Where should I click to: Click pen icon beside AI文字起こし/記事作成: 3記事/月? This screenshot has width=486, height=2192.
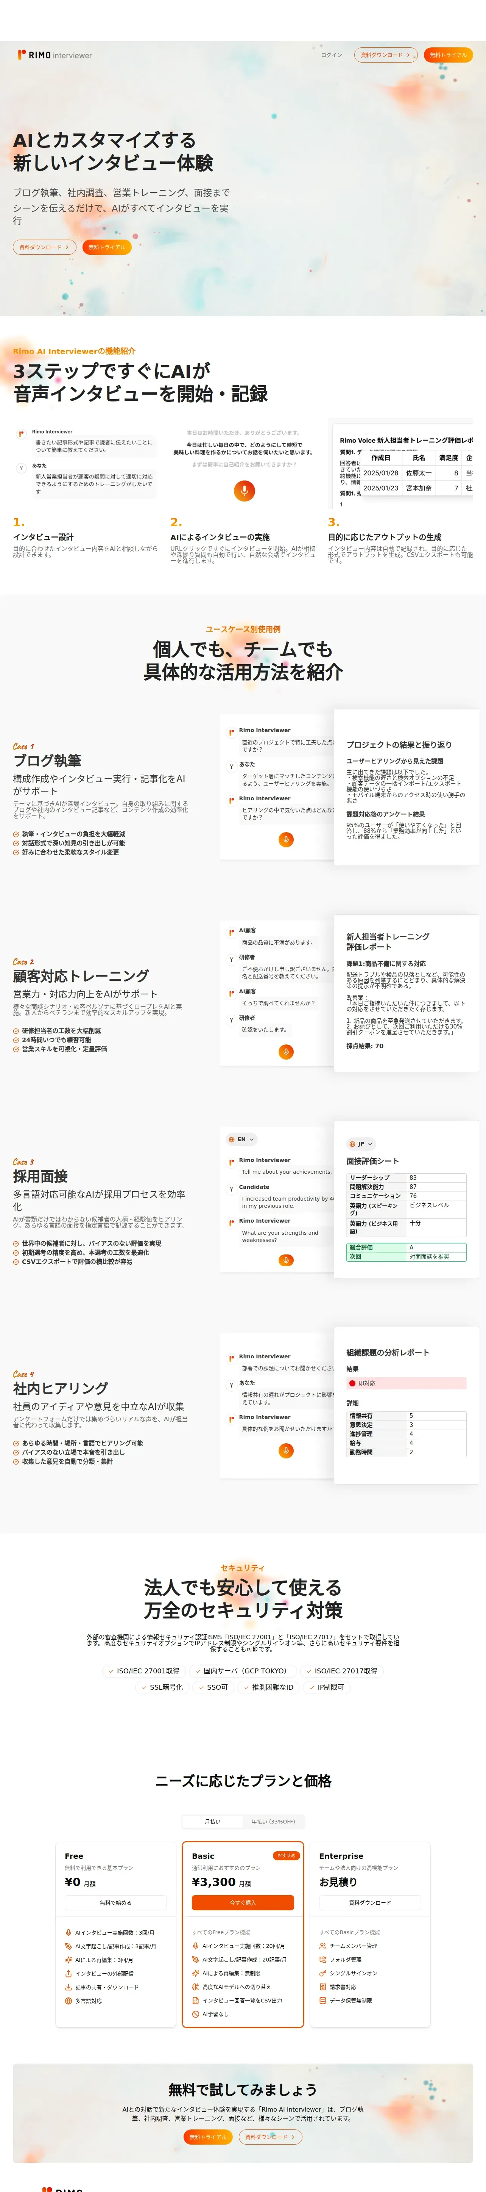pyautogui.click(x=68, y=1946)
